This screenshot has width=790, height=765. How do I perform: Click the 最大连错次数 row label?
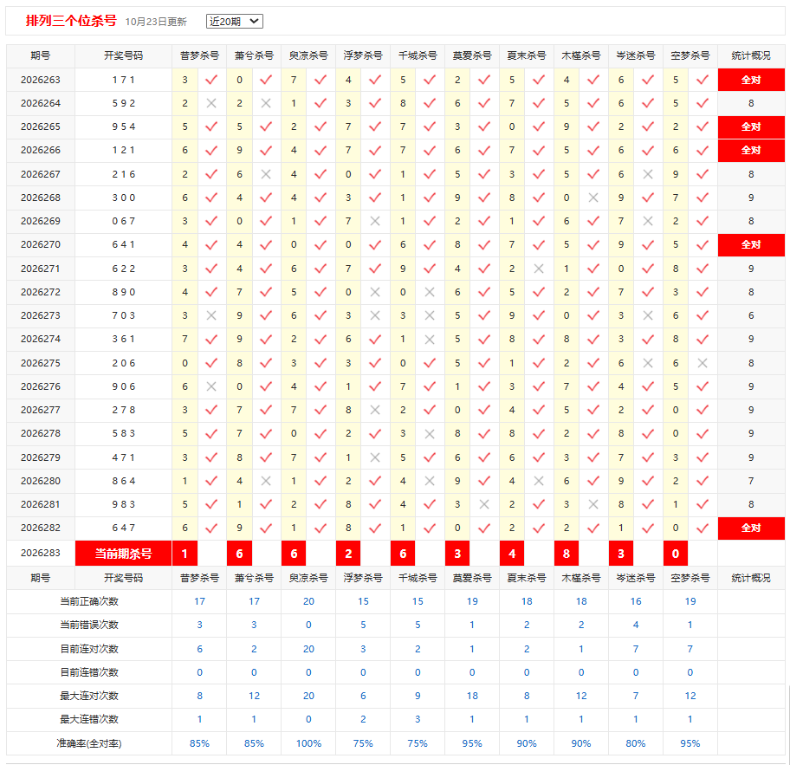[x=89, y=719]
